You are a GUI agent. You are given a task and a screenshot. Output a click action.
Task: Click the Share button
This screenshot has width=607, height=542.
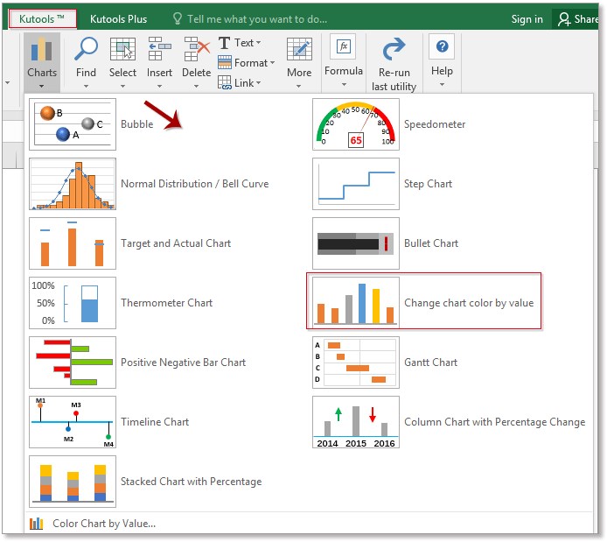click(x=577, y=19)
